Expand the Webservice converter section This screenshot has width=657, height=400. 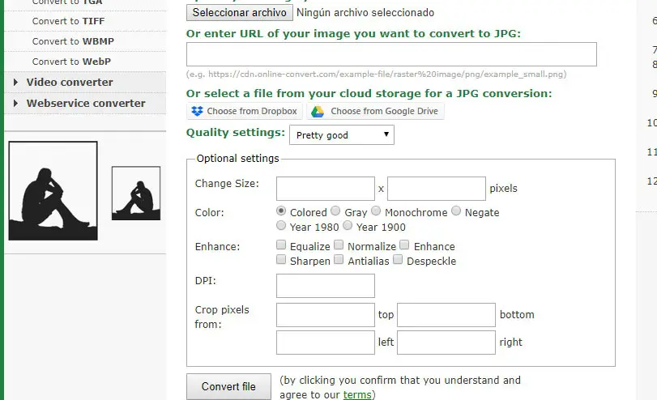coord(85,103)
